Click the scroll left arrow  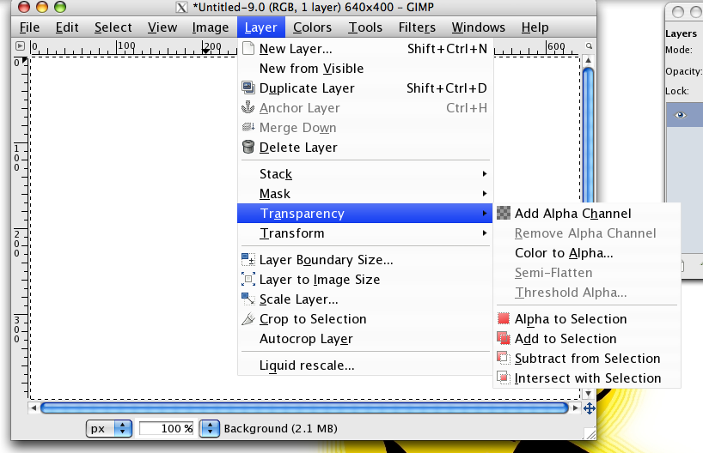[34, 408]
